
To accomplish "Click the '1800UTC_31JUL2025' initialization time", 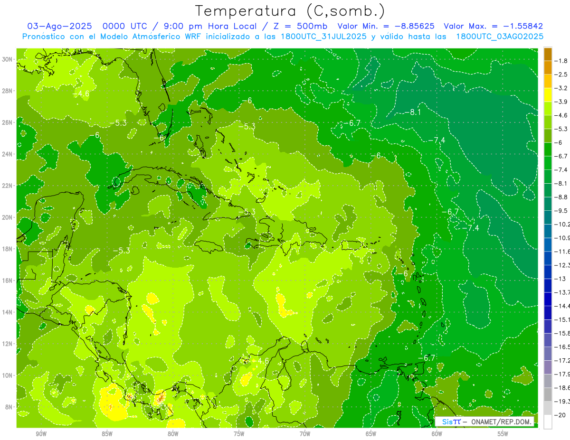I will click(323, 37).
